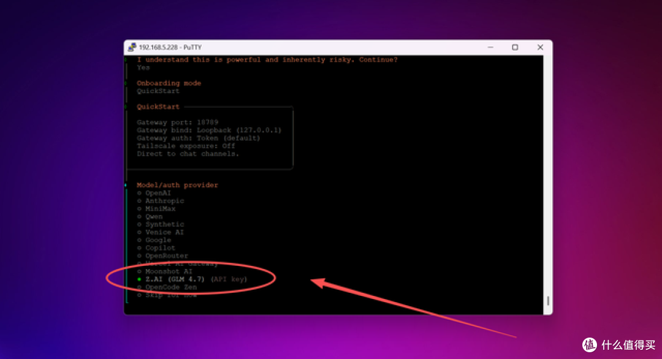Select the Synthetic provider option
The width and height of the screenshot is (662, 359).
[161, 224]
